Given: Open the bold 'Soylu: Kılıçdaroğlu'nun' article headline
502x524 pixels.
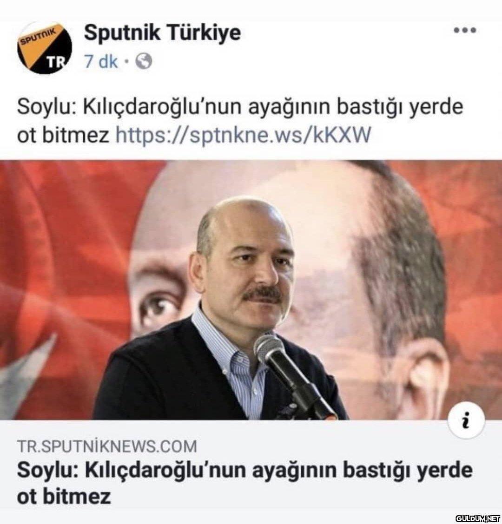Looking at the screenshot, I should [x=244, y=483].
